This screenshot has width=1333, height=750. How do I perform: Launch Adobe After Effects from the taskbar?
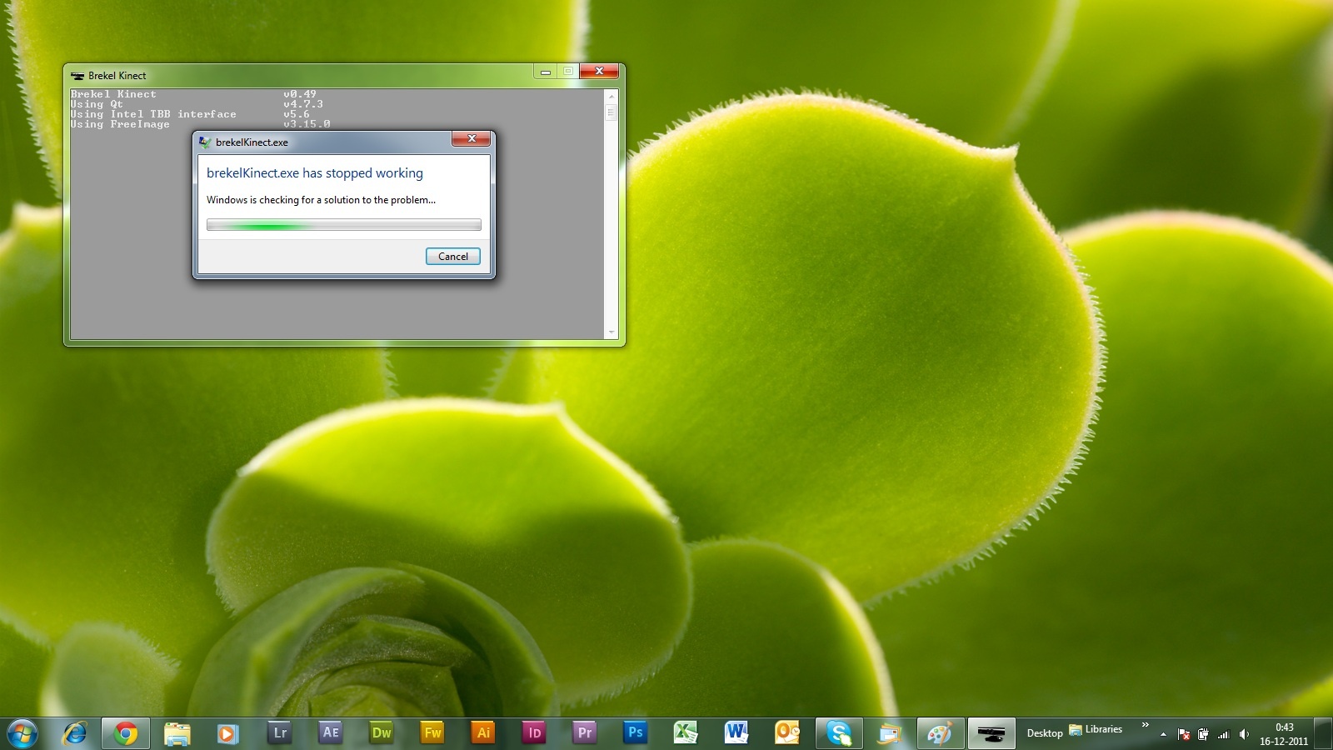(331, 733)
